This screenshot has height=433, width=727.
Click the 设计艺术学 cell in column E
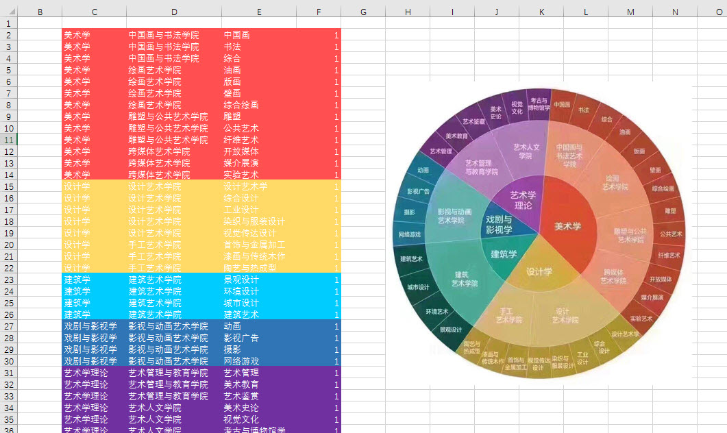259,186
